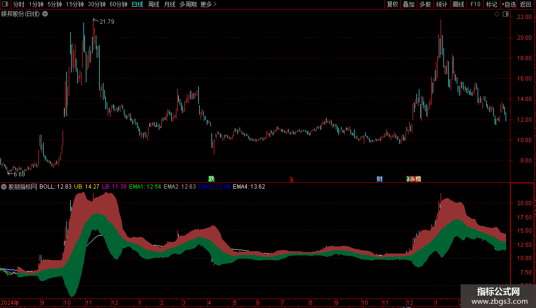Switch to 分时 intraday chart
This screenshot has height=308, width=536.
click(19, 4)
